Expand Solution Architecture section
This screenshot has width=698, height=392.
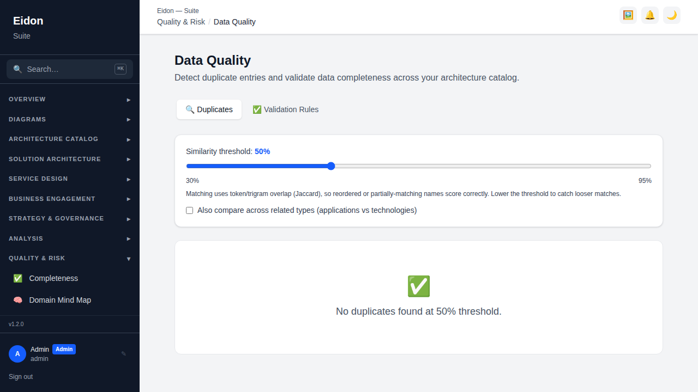point(70,159)
